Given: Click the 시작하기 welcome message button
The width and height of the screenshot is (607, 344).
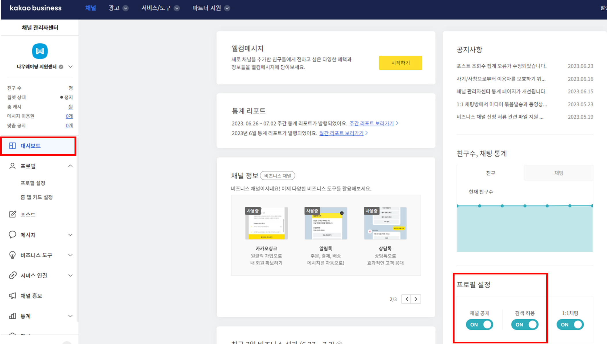Looking at the screenshot, I should click(400, 63).
